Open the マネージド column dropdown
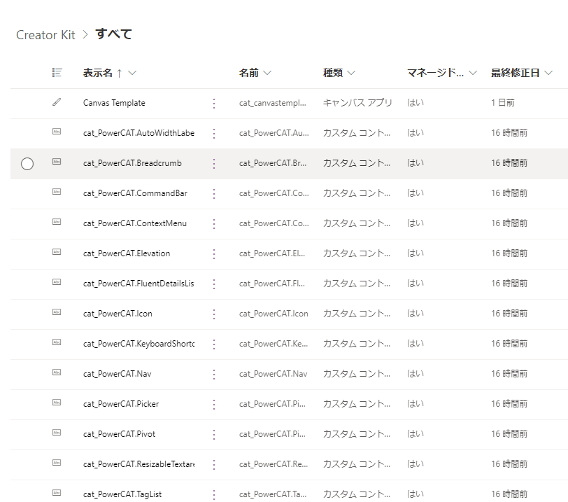Screen dimensions: 568x502 473,73
